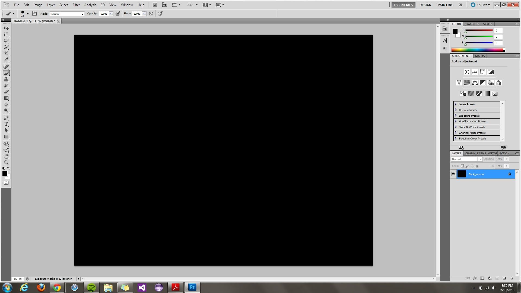The image size is (521, 293).
Task: Open the layer blend mode dropdown
Action: click(x=466, y=159)
